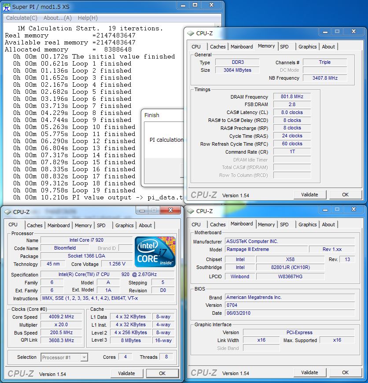The image size is (368, 383).
Task: Open Caches tab in the processor CPU-Z window
Action: tap(34, 225)
